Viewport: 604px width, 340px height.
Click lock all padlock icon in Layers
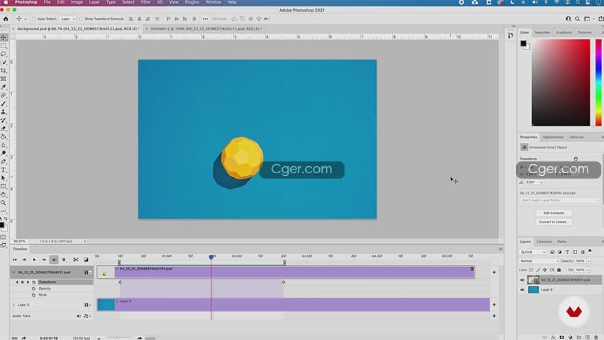(x=559, y=270)
